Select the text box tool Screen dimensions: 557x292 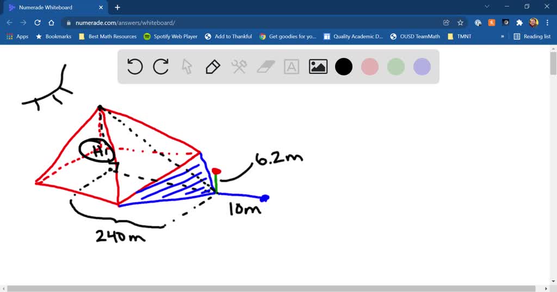[x=292, y=67]
